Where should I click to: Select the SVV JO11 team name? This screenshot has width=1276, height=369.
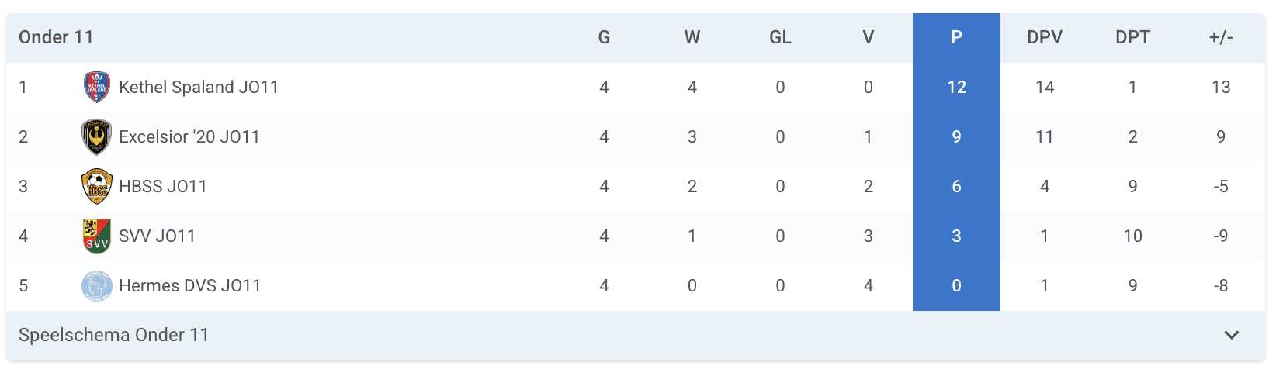[x=157, y=236]
